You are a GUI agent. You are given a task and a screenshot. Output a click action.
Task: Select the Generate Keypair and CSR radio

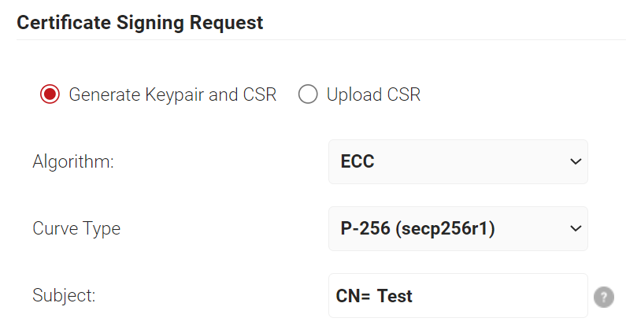[50, 94]
